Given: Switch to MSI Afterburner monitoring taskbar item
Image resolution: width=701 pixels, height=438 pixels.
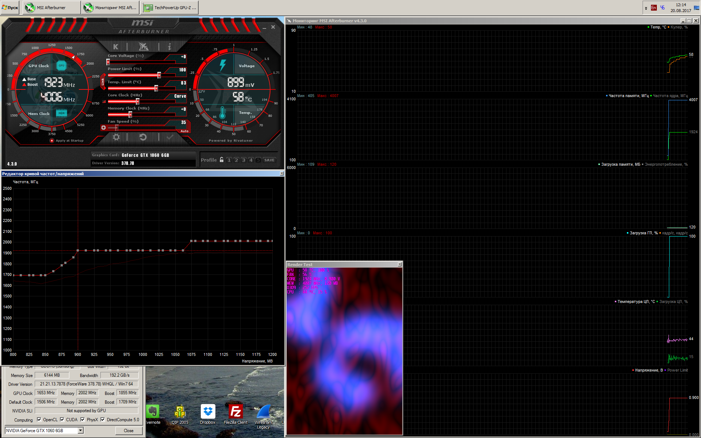Looking at the screenshot, I should click(x=111, y=8).
